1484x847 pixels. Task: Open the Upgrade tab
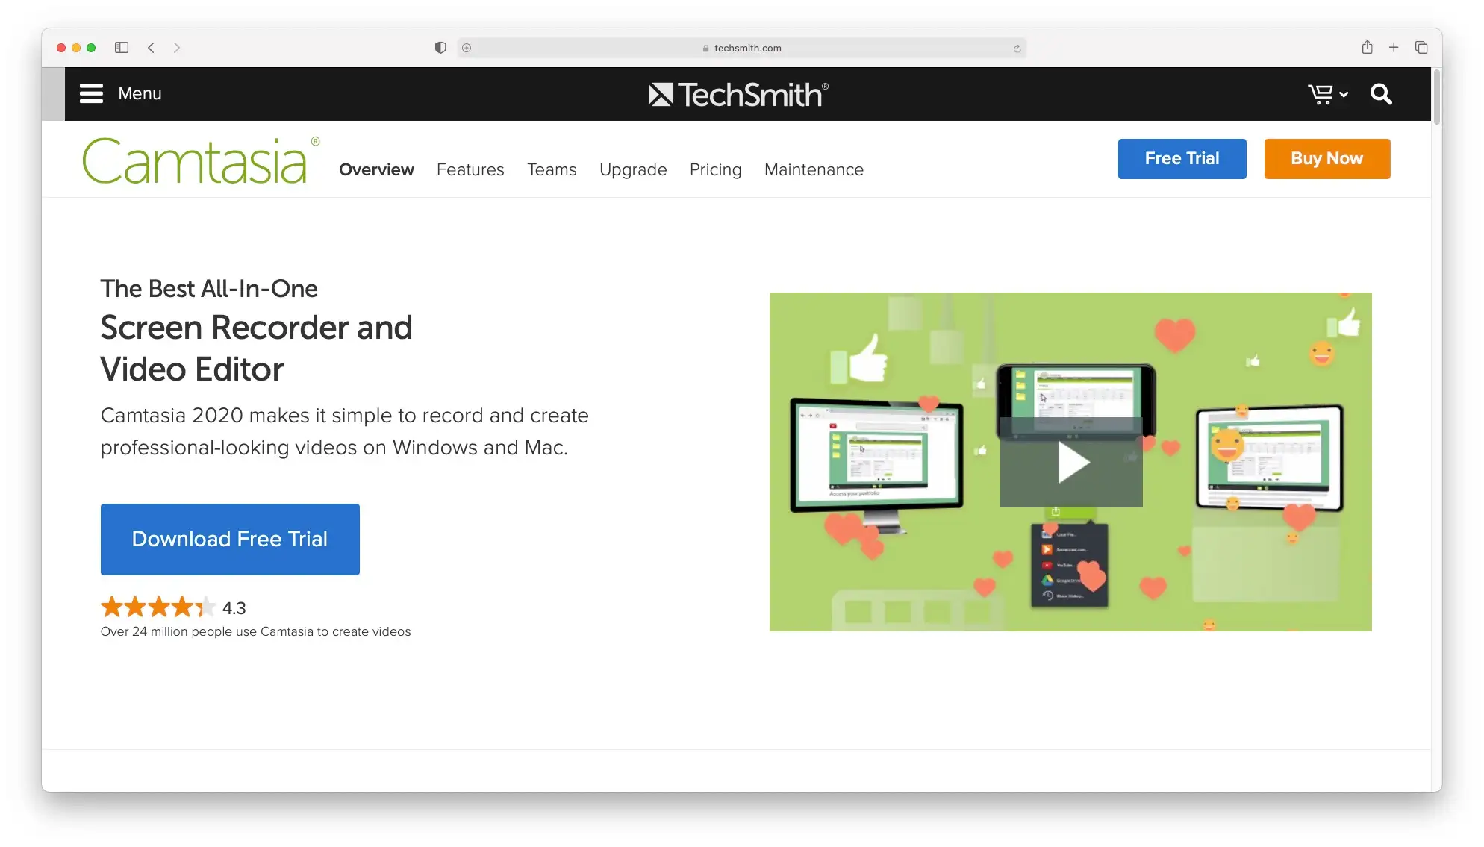click(633, 170)
